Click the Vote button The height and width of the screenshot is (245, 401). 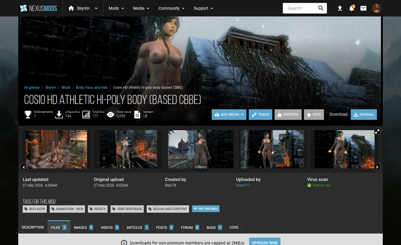(314, 115)
